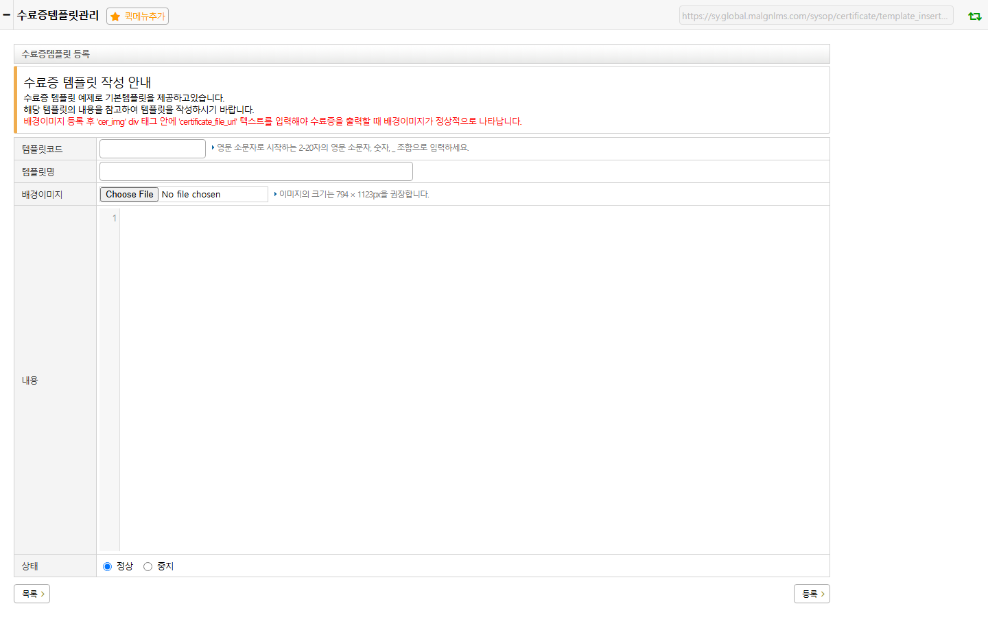The image size is (988, 617).
Task: Click the 수료증템플릿 등록 panel header
Action: tap(421, 54)
